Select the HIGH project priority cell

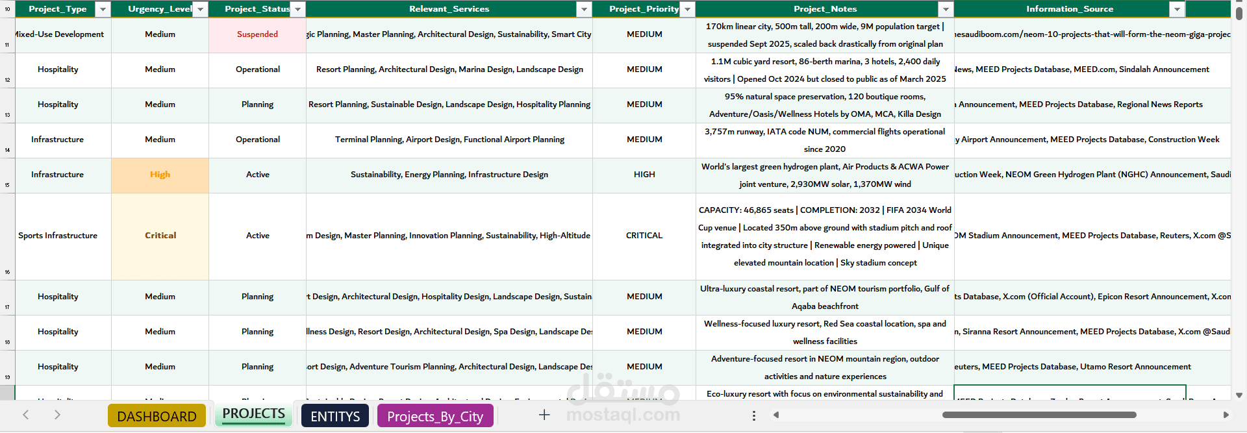[x=644, y=175]
